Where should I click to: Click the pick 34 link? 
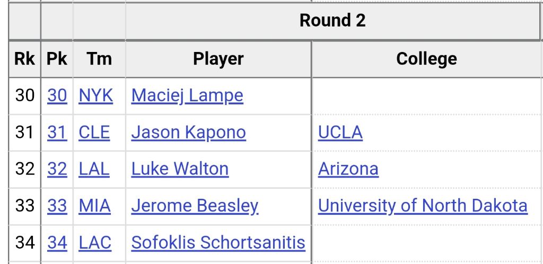(x=57, y=242)
